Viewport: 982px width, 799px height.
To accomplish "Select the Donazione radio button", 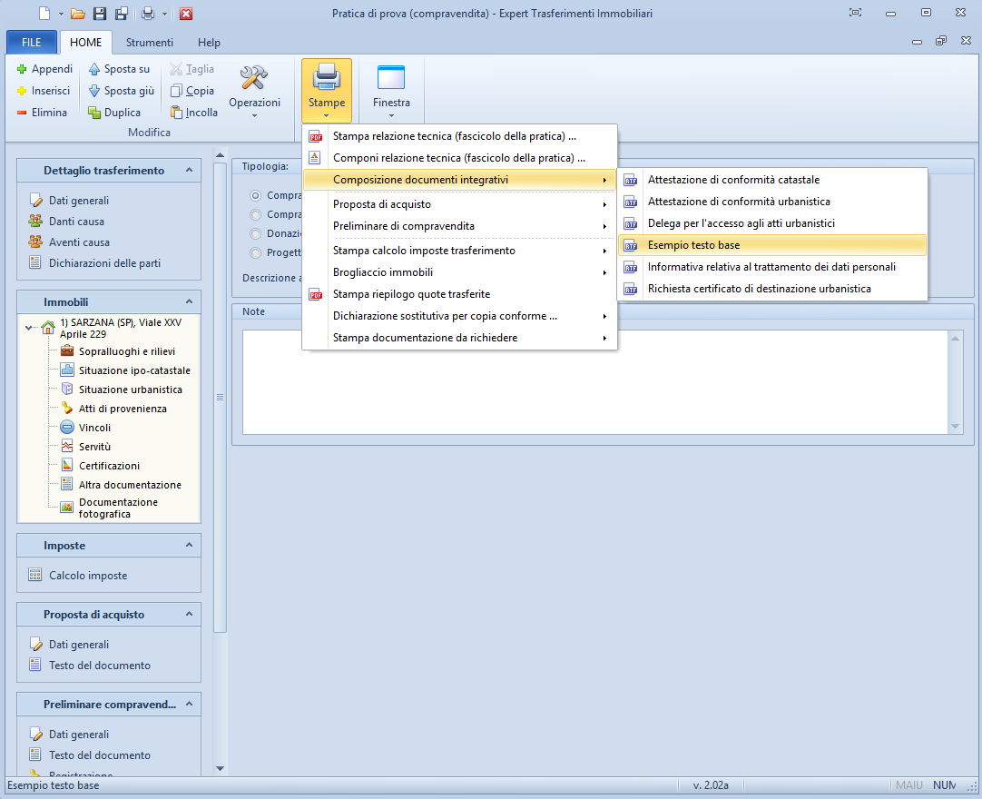I will tap(256, 233).
